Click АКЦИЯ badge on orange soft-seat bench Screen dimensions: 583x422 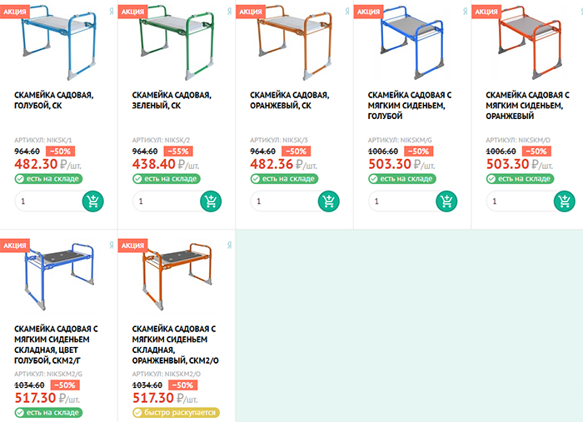click(x=486, y=12)
